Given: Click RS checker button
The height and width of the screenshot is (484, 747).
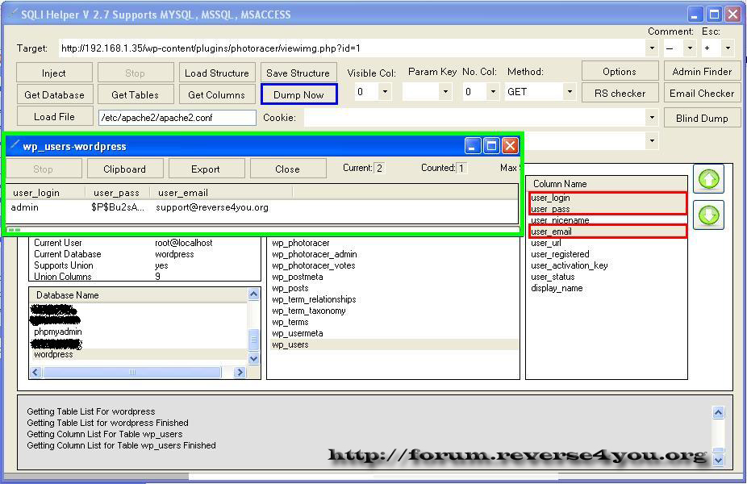Looking at the screenshot, I should click(x=620, y=94).
